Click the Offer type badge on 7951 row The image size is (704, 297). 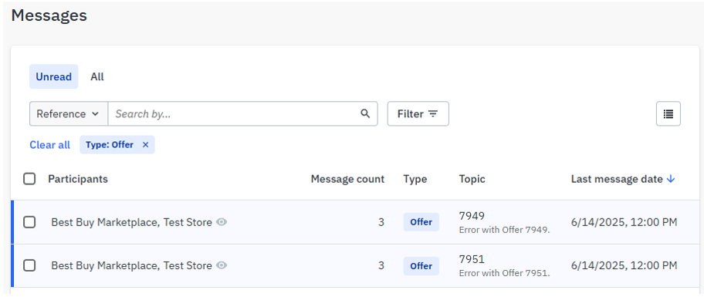421,266
